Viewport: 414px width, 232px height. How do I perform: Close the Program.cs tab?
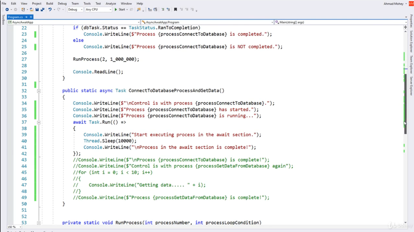31,17
